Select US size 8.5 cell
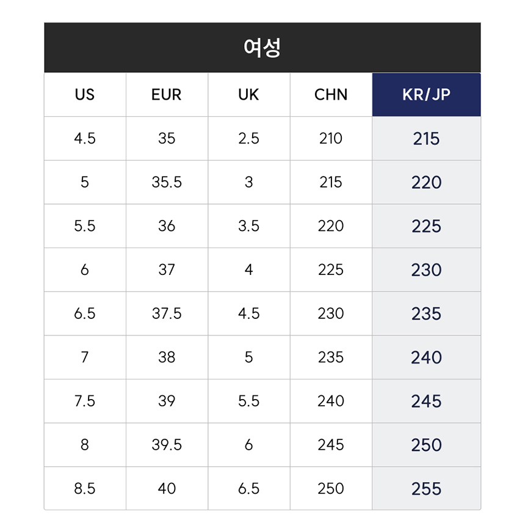Image resolution: width=525 pixels, height=531 pixels. pyautogui.click(x=85, y=489)
